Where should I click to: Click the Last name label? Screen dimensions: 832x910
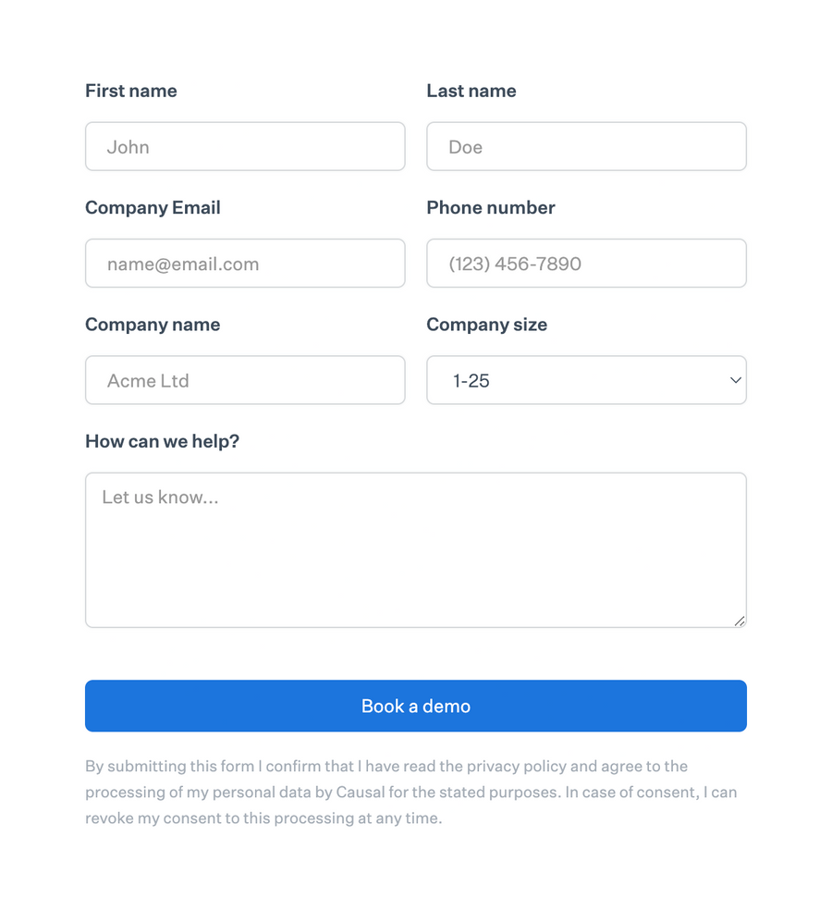click(x=471, y=91)
